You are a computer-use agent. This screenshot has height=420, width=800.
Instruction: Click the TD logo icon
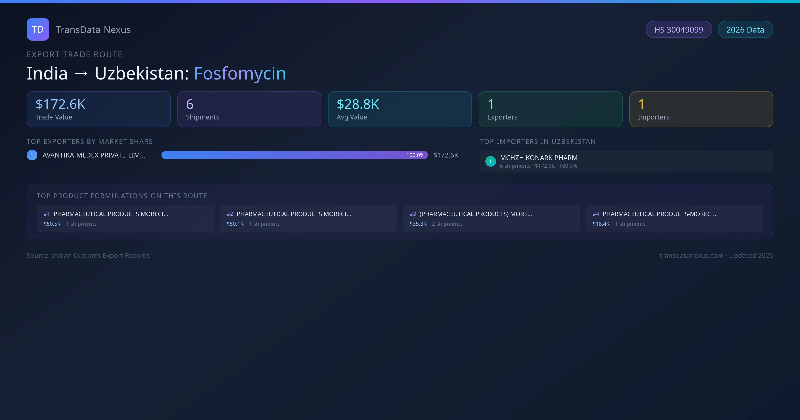pos(38,29)
